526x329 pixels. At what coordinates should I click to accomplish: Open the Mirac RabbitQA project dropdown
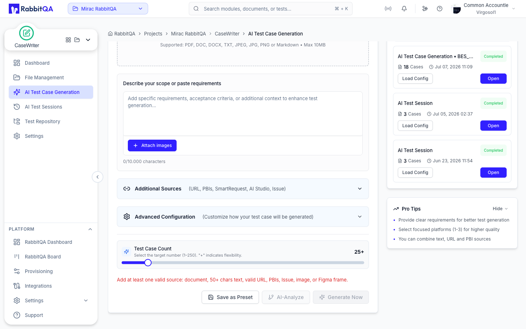[x=108, y=9]
